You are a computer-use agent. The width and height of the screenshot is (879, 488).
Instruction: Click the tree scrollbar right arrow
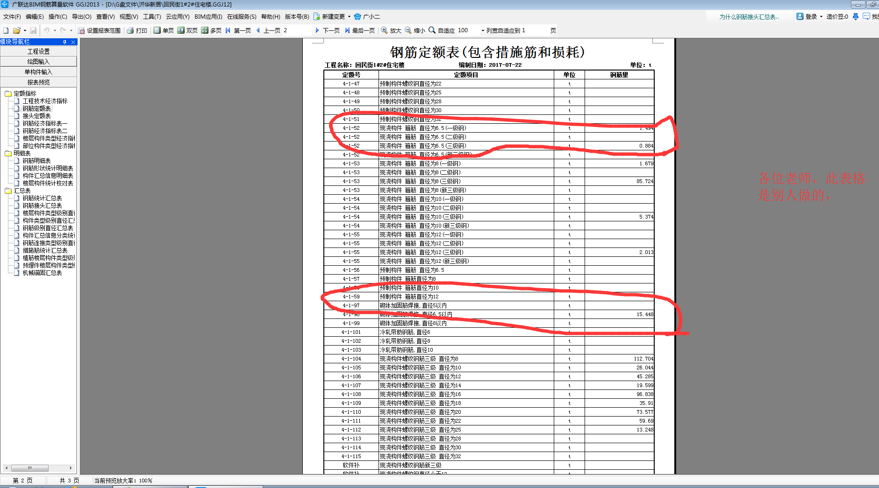click(x=71, y=468)
